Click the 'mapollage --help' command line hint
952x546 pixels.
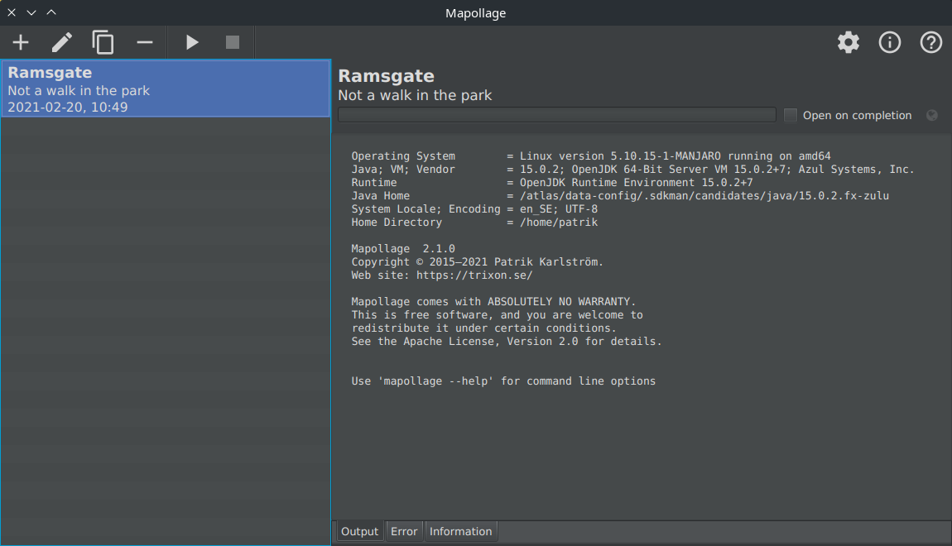point(503,381)
